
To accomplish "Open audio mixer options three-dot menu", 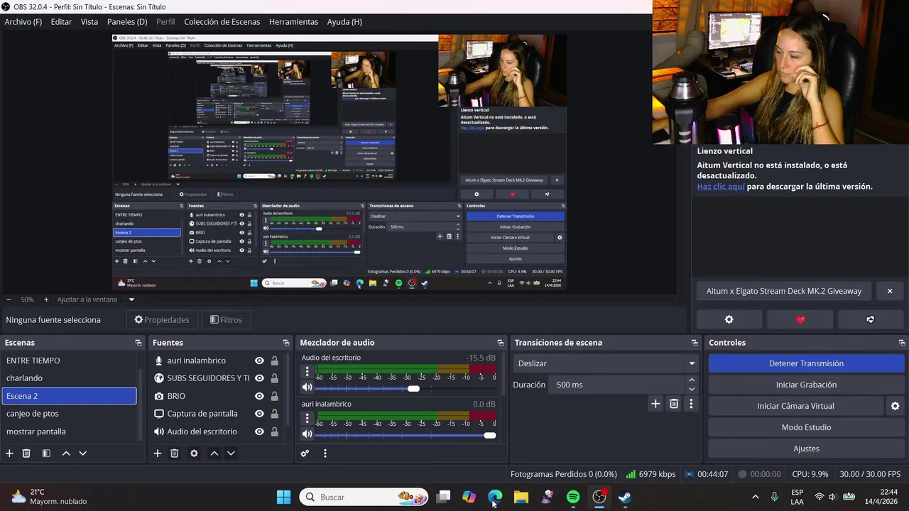I will [x=325, y=454].
